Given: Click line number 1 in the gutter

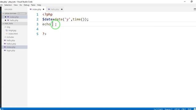Looking at the screenshot, I should pyautogui.click(x=37, y=14).
